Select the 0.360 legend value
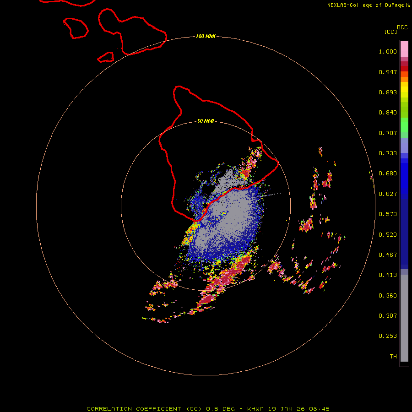Image resolution: width=412 pixels, height=412 pixels. [x=388, y=296]
